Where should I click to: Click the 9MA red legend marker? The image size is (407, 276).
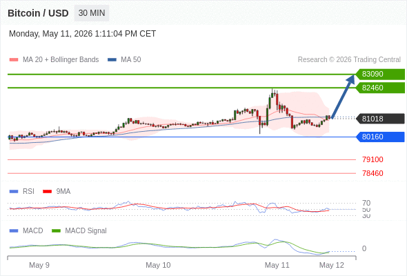point(47,191)
